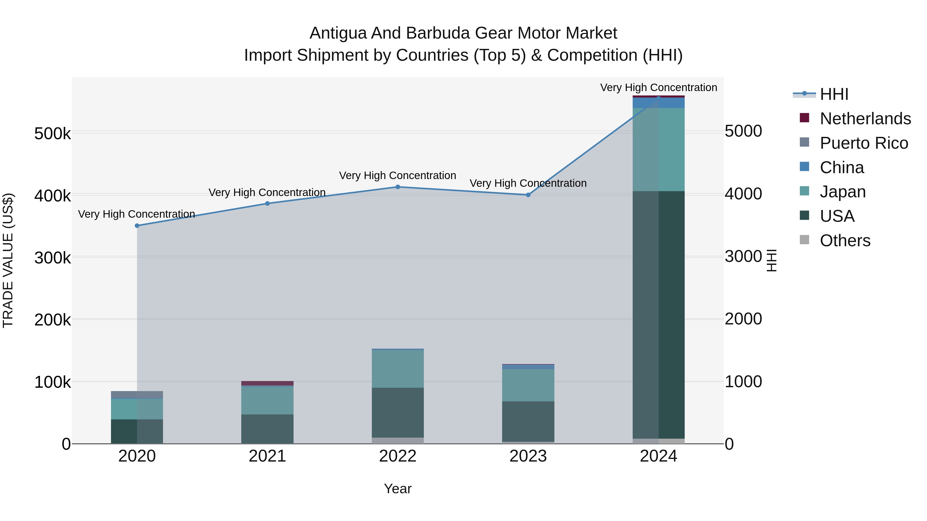The image size is (927, 521).
Task: Click the TRADE VALUE (US$) axis title
Action: 8,260
